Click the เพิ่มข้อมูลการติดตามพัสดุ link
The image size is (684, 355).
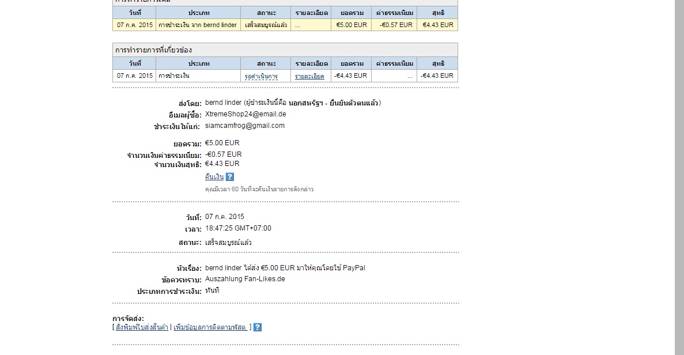pos(210,327)
